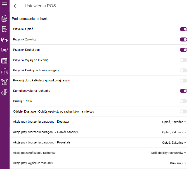Screen dimensions: 189x169
Task: Click the Pokazuj okno kalkulacji gotówkowej reszty label
Action: click(x=41, y=80)
